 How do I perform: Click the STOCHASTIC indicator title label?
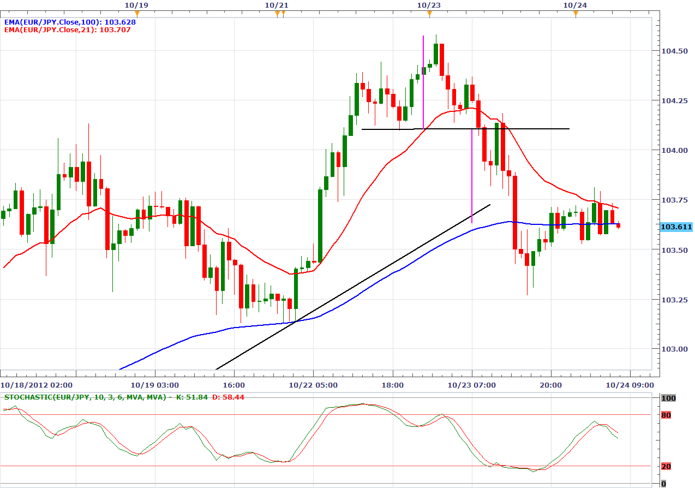pyautogui.click(x=86, y=397)
